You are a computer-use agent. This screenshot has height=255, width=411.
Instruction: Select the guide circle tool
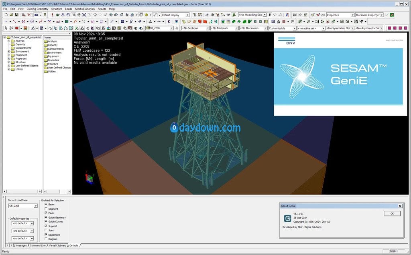(32, 22)
